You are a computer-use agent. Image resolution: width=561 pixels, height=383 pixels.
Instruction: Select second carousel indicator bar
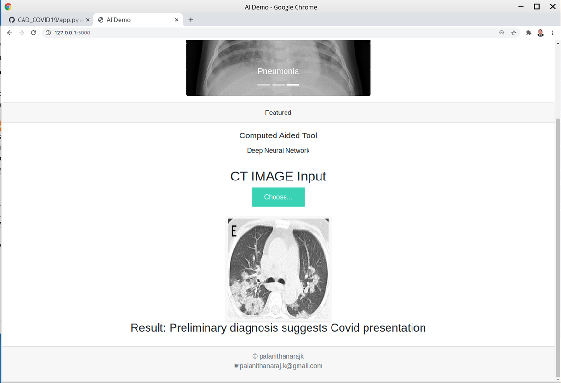[x=278, y=85]
